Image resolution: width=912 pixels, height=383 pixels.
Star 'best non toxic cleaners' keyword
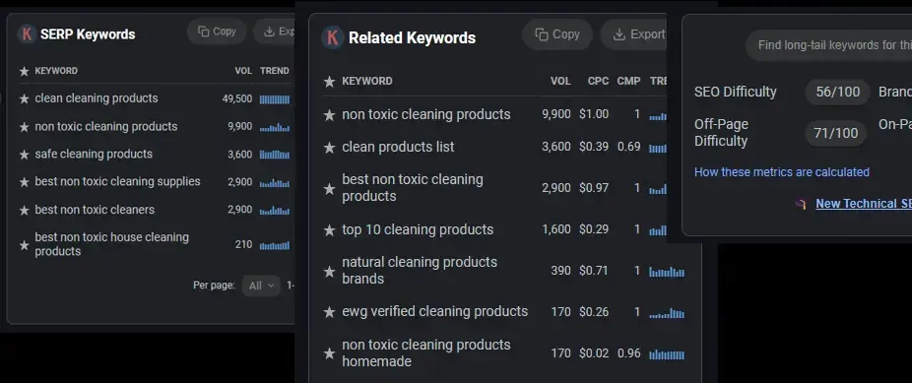(x=24, y=211)
